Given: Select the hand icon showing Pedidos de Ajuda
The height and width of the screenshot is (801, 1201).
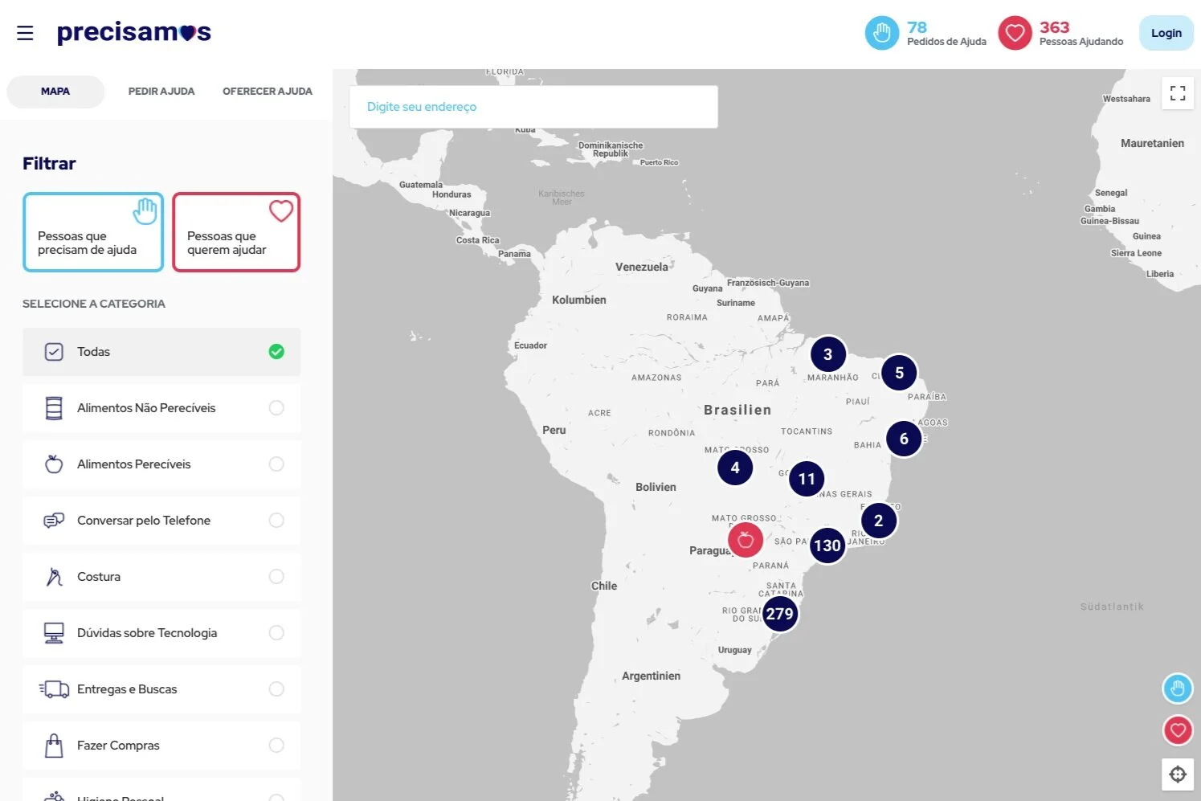Looking at the screenshot, I should (x=881, y=33).
